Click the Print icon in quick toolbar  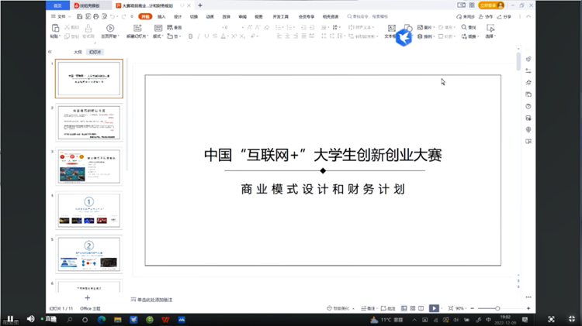(x=96, y=16)
